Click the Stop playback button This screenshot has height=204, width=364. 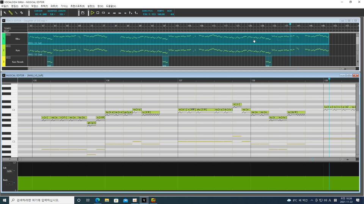point(98,13)
